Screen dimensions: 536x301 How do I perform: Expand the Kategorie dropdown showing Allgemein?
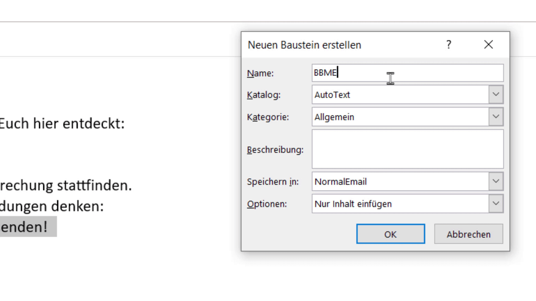coord(408,117)
